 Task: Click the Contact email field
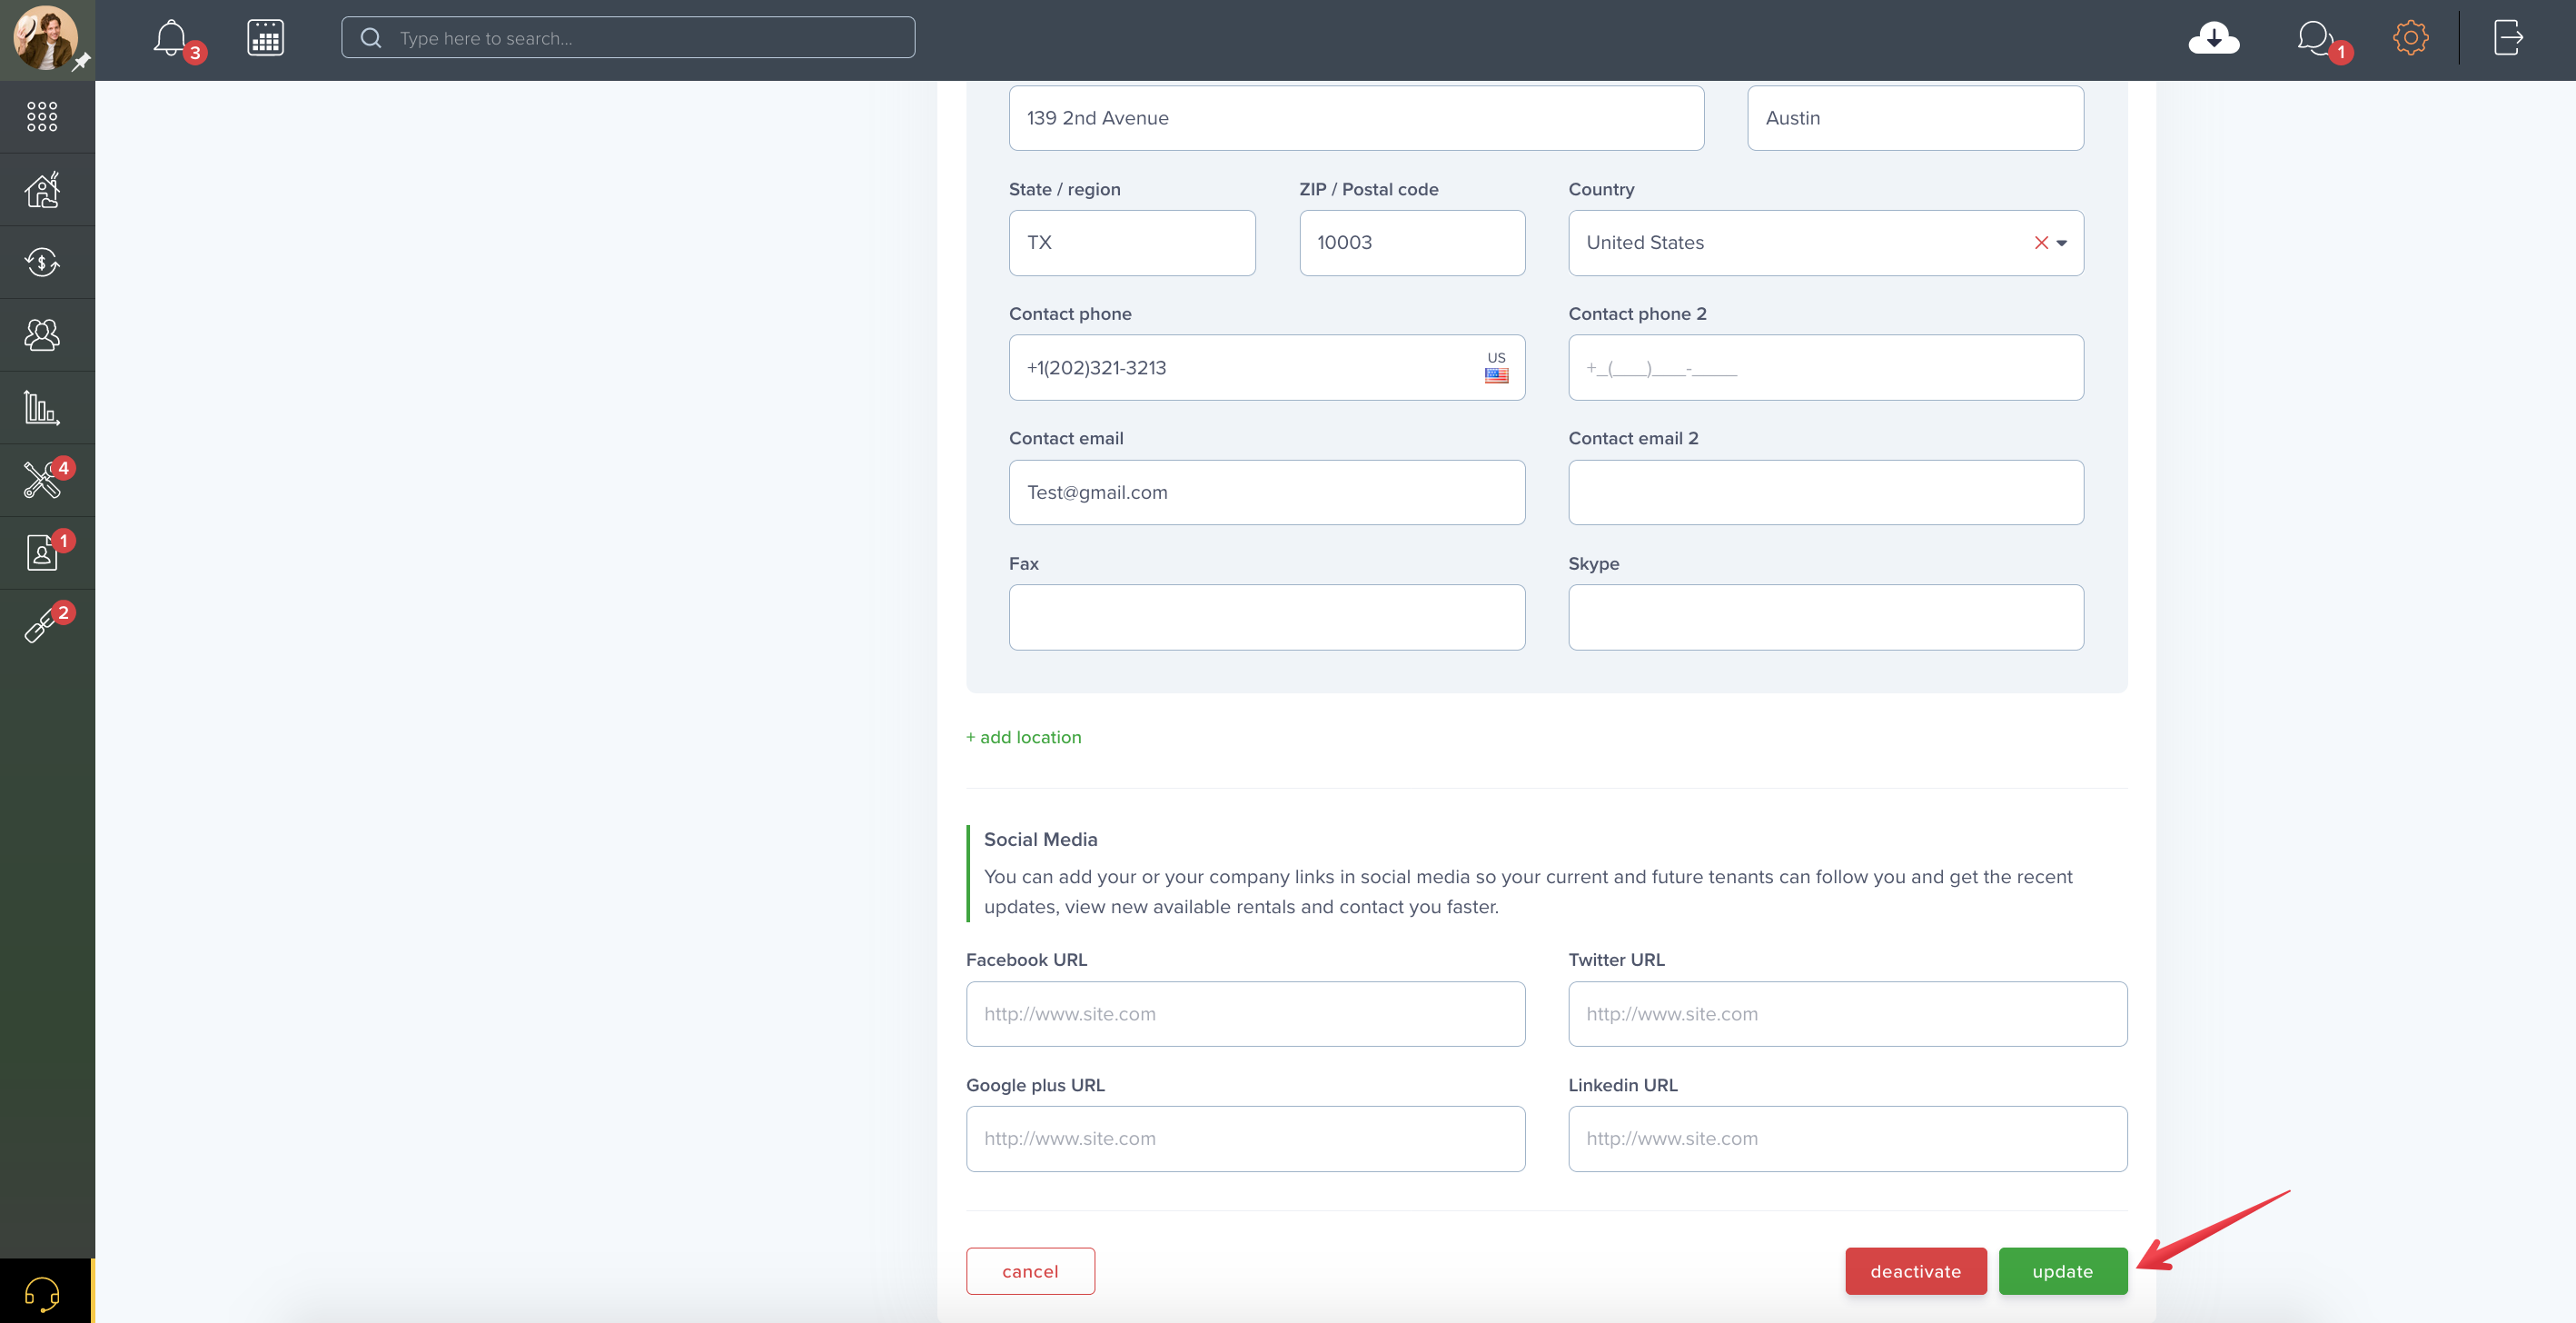pyautogui.click(x=1267, y=492)
